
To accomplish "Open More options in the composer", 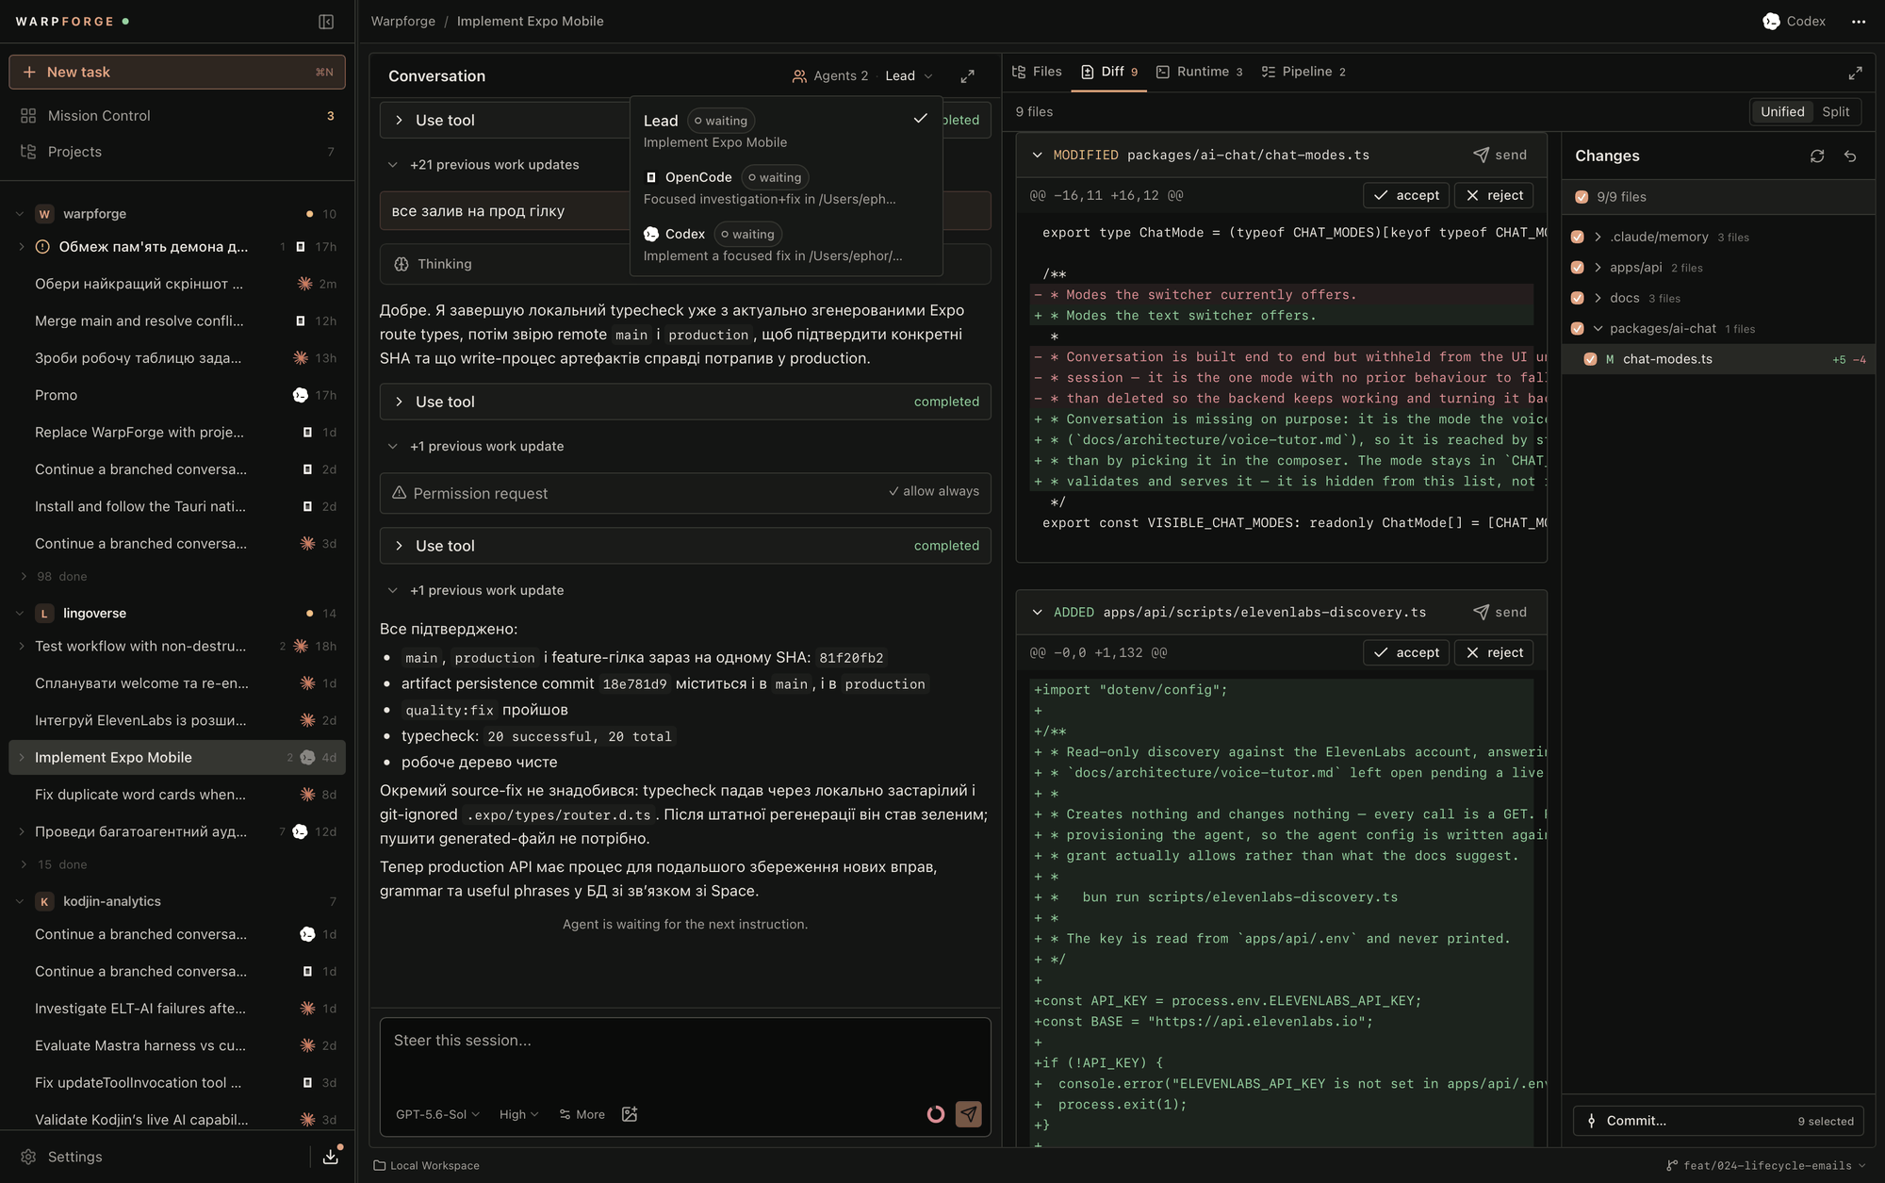I will click(x=582, y=1114).
